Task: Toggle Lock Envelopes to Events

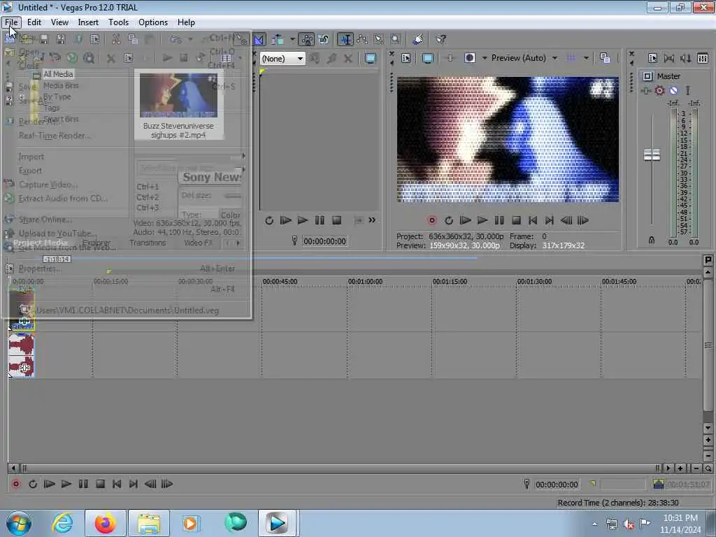Action: click(x=308, y=39)
